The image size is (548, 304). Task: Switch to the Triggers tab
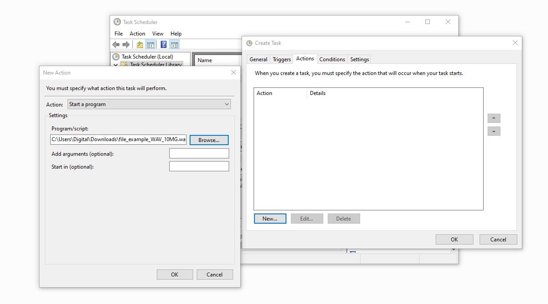[x=282, y=59]
